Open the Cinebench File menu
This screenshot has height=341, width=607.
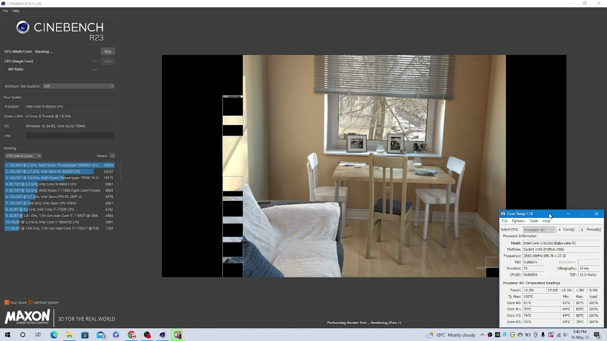coord(5,10)
